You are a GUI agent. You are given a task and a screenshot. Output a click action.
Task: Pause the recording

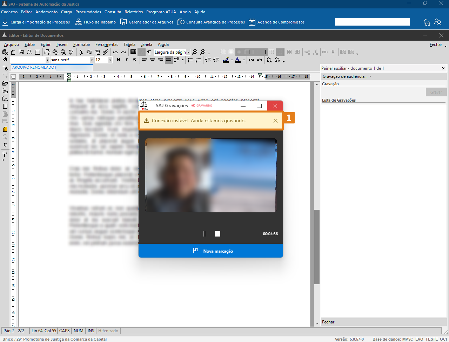204,234
